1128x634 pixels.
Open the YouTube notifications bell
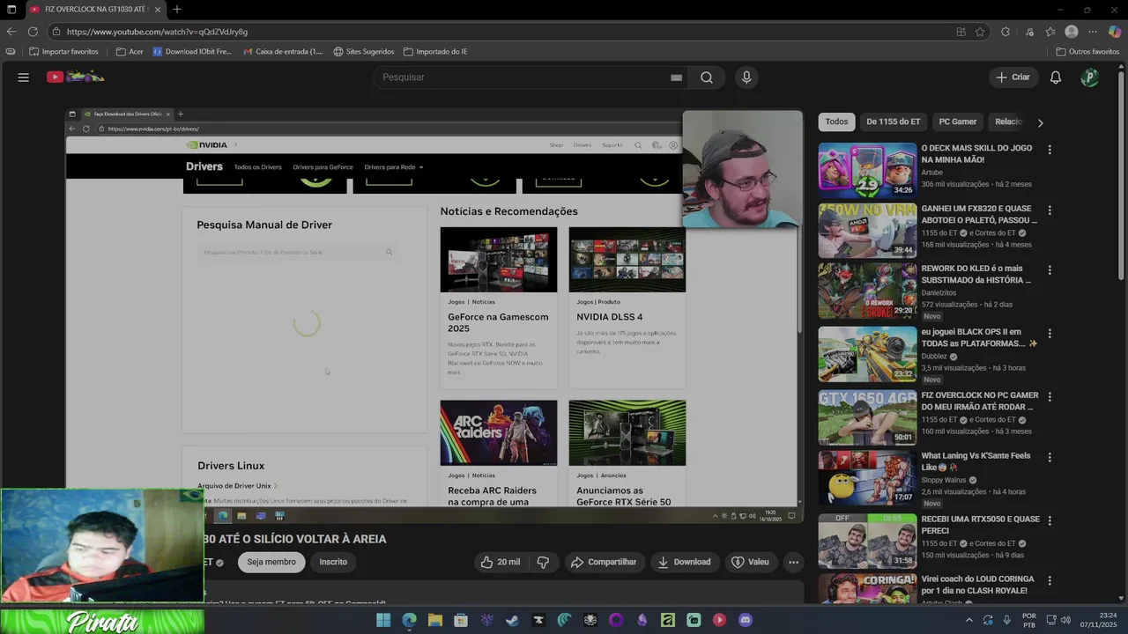click(x=1056, y=77)
